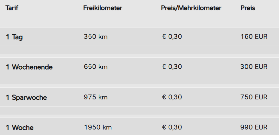Click € 0,30 in the 1 Woche row
The width and height of the screenshot is (279, 135).
tap(172, 127)
